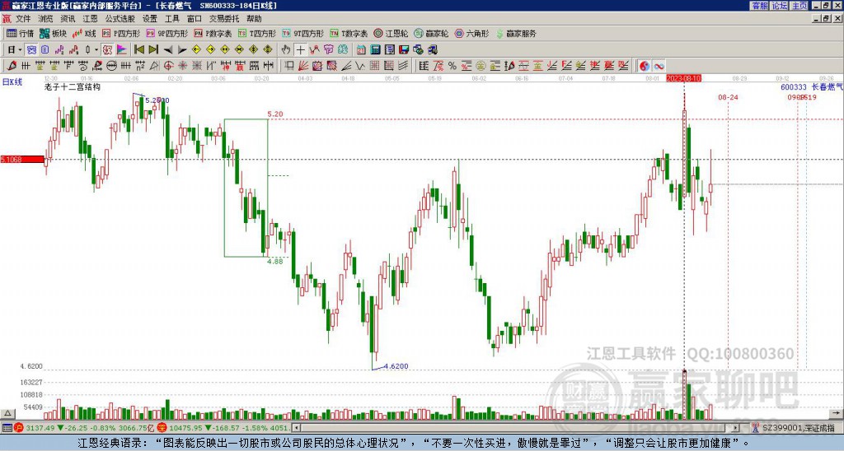Toggle the crosshair cursor tool
844x451 pixels.
click(x=300, y=49)
